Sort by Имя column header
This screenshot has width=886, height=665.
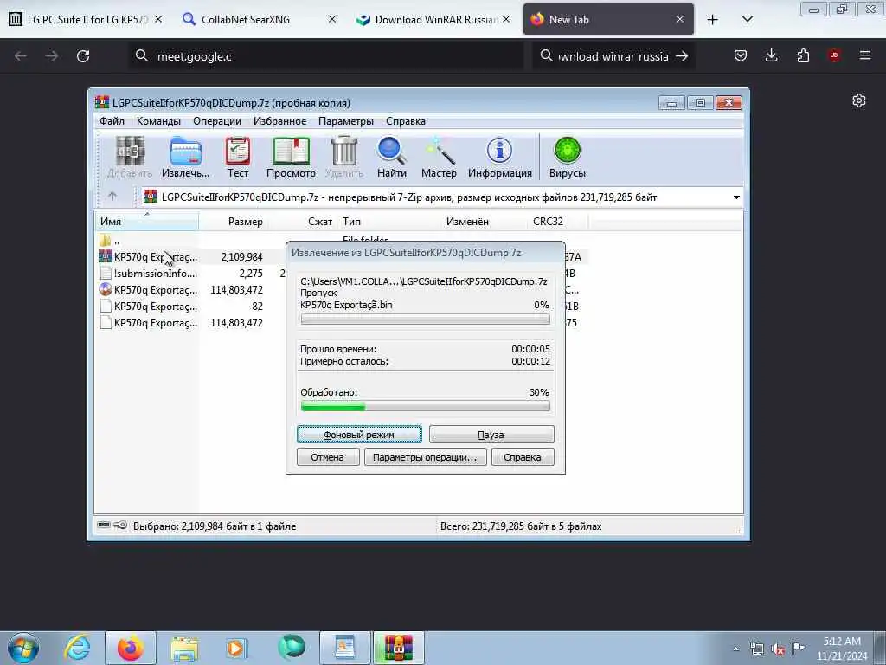(x=146, y=222)
